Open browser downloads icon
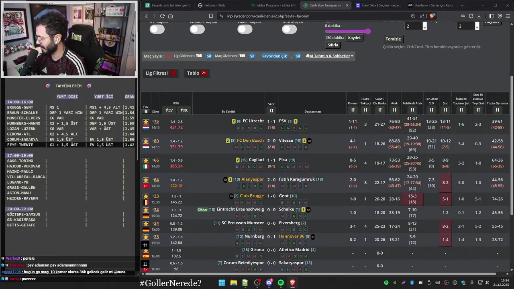The image size is (514, 289). pyautogui.click(x=479, y=16)
